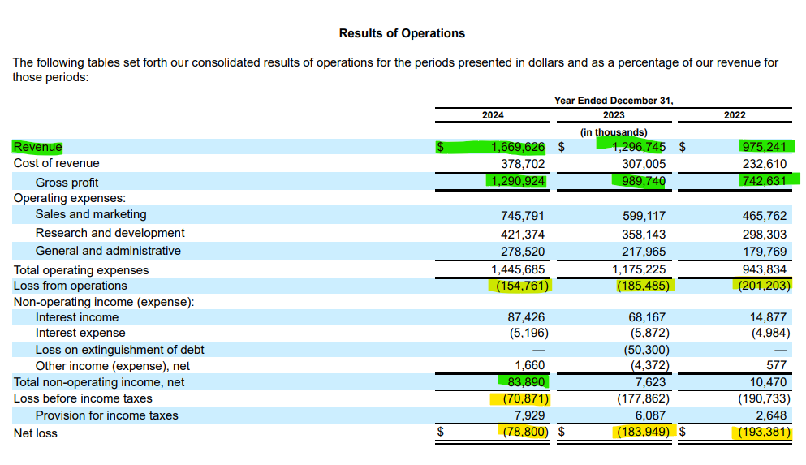Click total non-operating income 83,890

[x=526, y=381]
